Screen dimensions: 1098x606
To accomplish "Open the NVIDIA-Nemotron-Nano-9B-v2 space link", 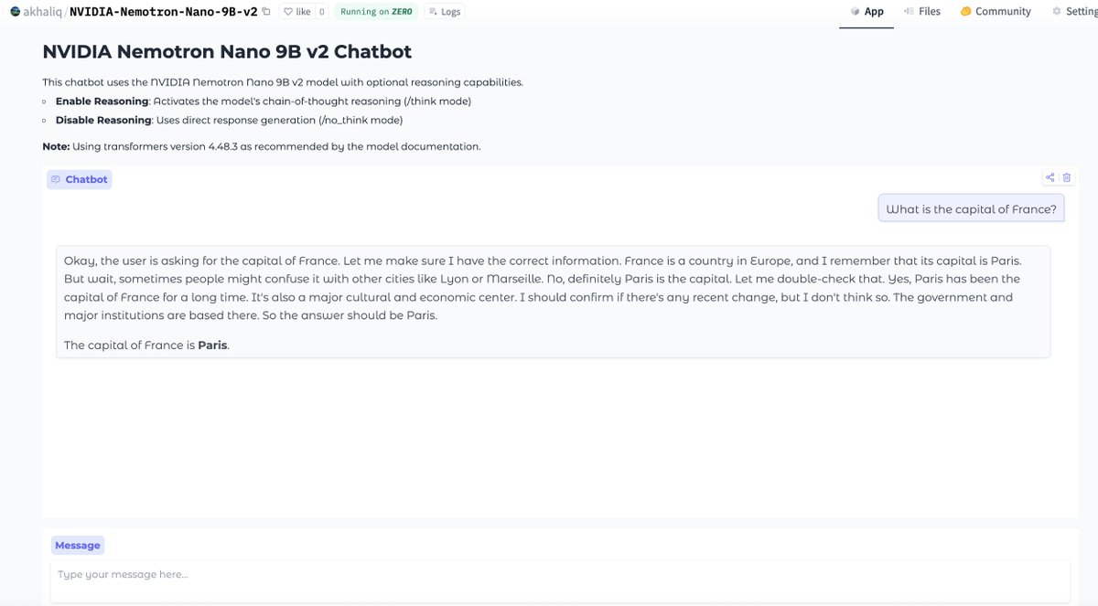I will [163, 12].
